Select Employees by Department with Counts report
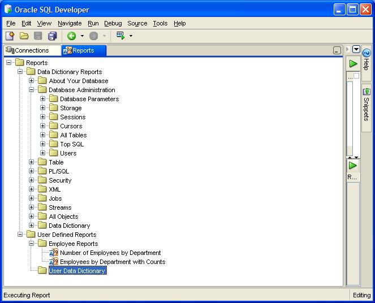 113,262
